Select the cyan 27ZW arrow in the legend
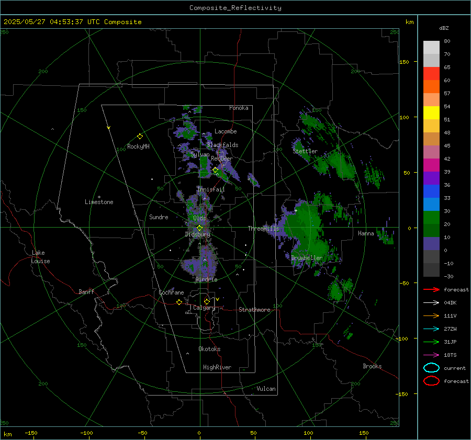Screen dimensions: 471x440 pyautogui.click(x=431, y=329)
